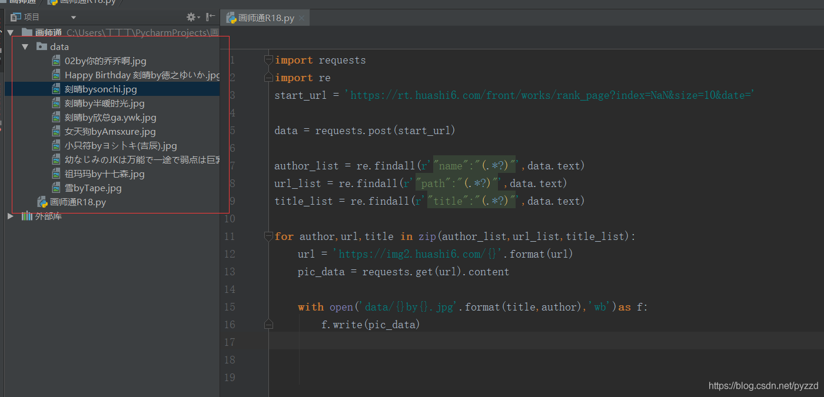Click the img2.huashi6.com URL string

coord(418,254)
